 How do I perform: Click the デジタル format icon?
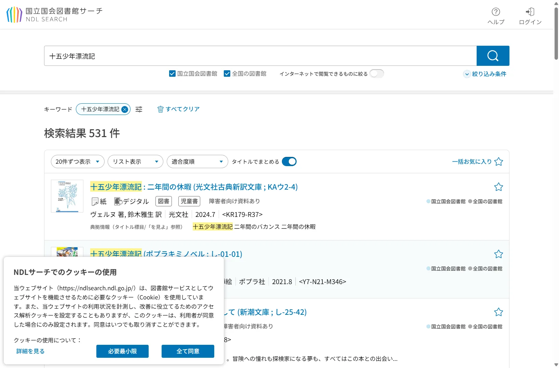(118, 202)
